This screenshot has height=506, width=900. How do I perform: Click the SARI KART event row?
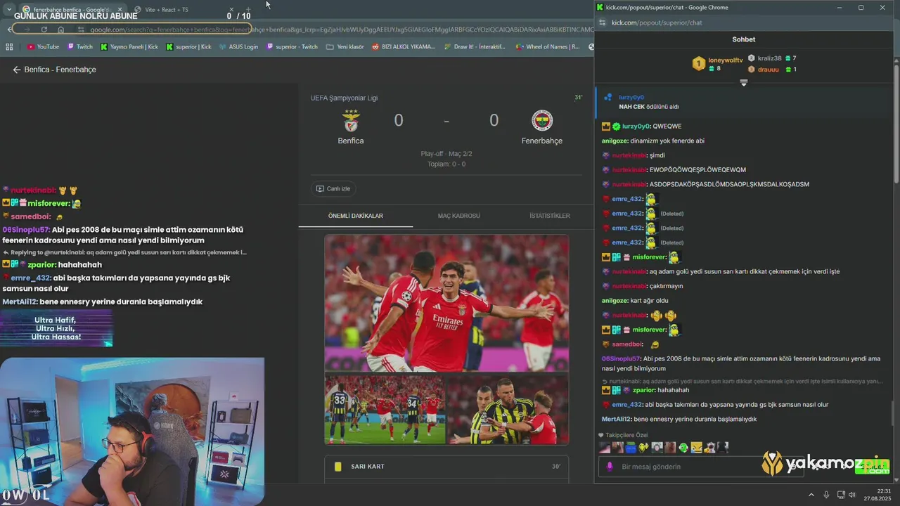pos(446,467)
